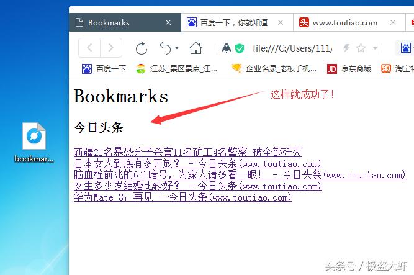Image resolution: width=414 pixels, height=275 pixels.
Task: Click the undo/restore closed tab arrow icon
Action: (x=165, y=48)
